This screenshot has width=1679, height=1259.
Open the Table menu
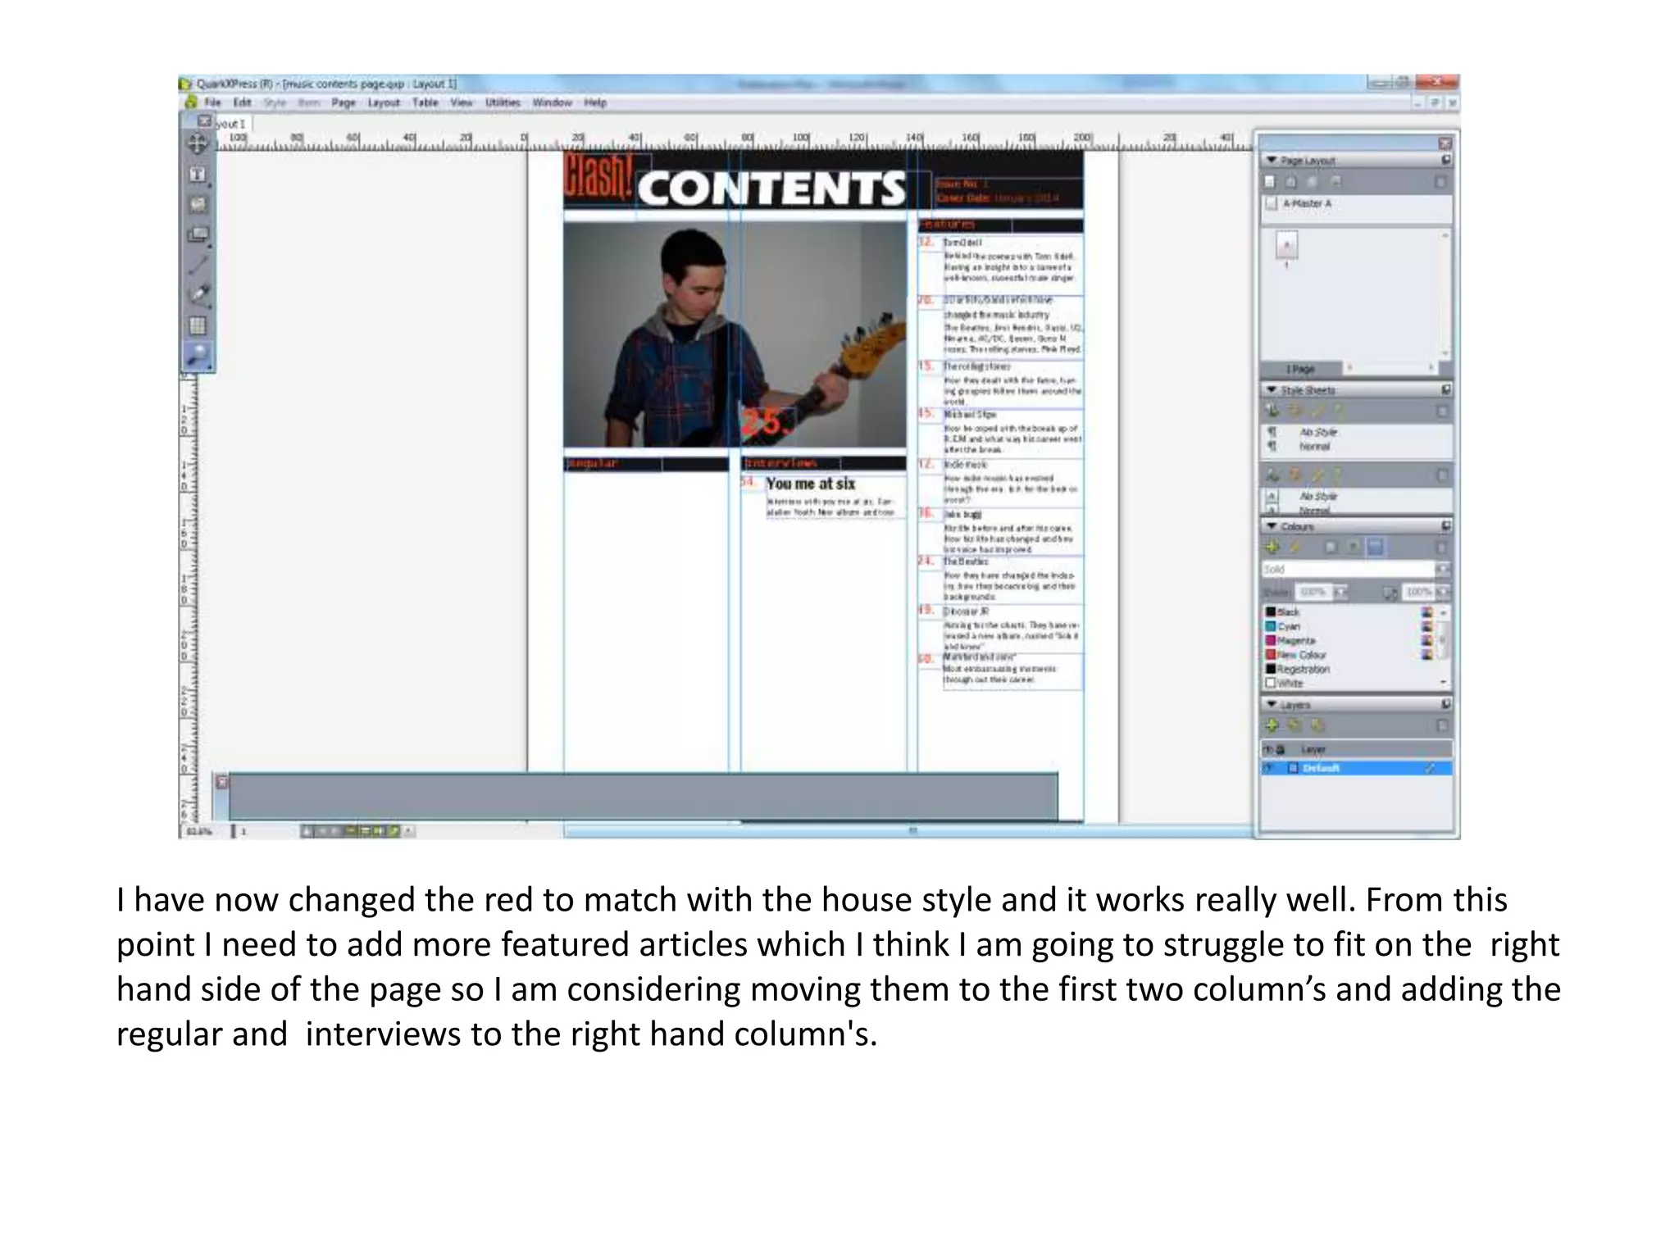425,102
